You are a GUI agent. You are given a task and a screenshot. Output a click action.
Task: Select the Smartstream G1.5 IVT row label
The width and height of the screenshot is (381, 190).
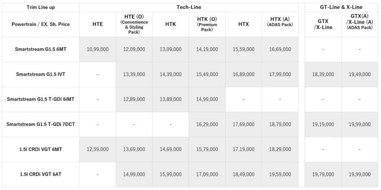[x=41, y=74]
